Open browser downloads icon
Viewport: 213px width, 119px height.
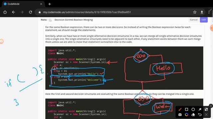[202, 12]
